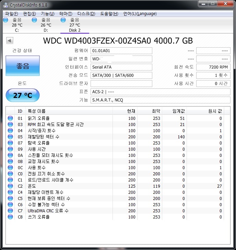Click the empty drive letter field
This screenshot has width=236, height=250.
click(121, 84)
